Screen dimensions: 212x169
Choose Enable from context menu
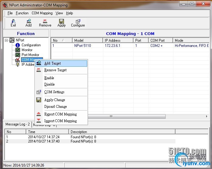[x=61, y=78]
